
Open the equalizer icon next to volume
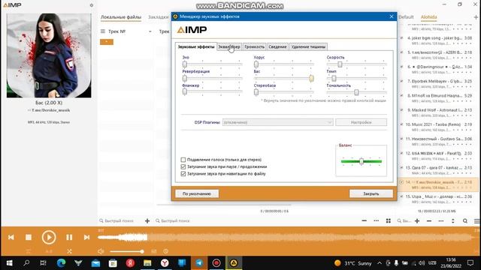point(154,251)
